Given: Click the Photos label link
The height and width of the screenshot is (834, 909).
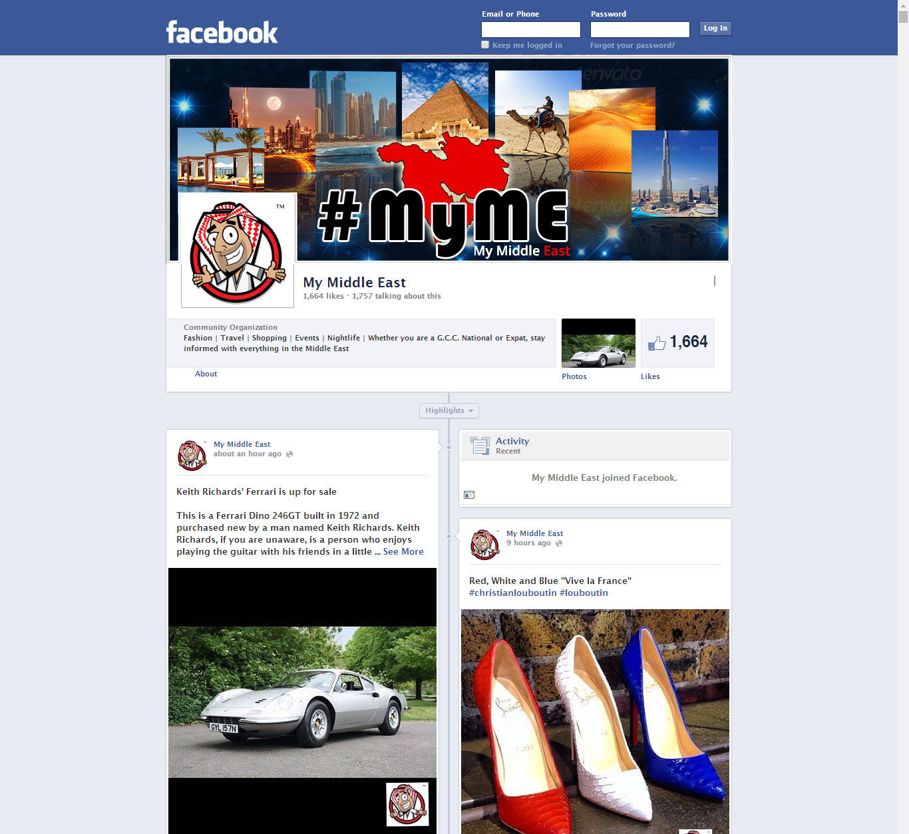Looking at the screenshot, I should click(574, 376).
